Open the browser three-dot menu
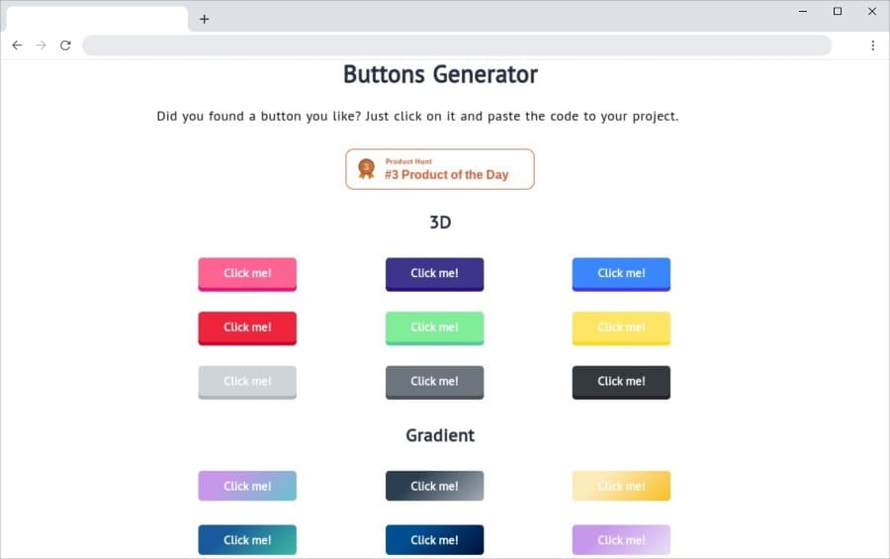890x559 pixels. point(872,46)
